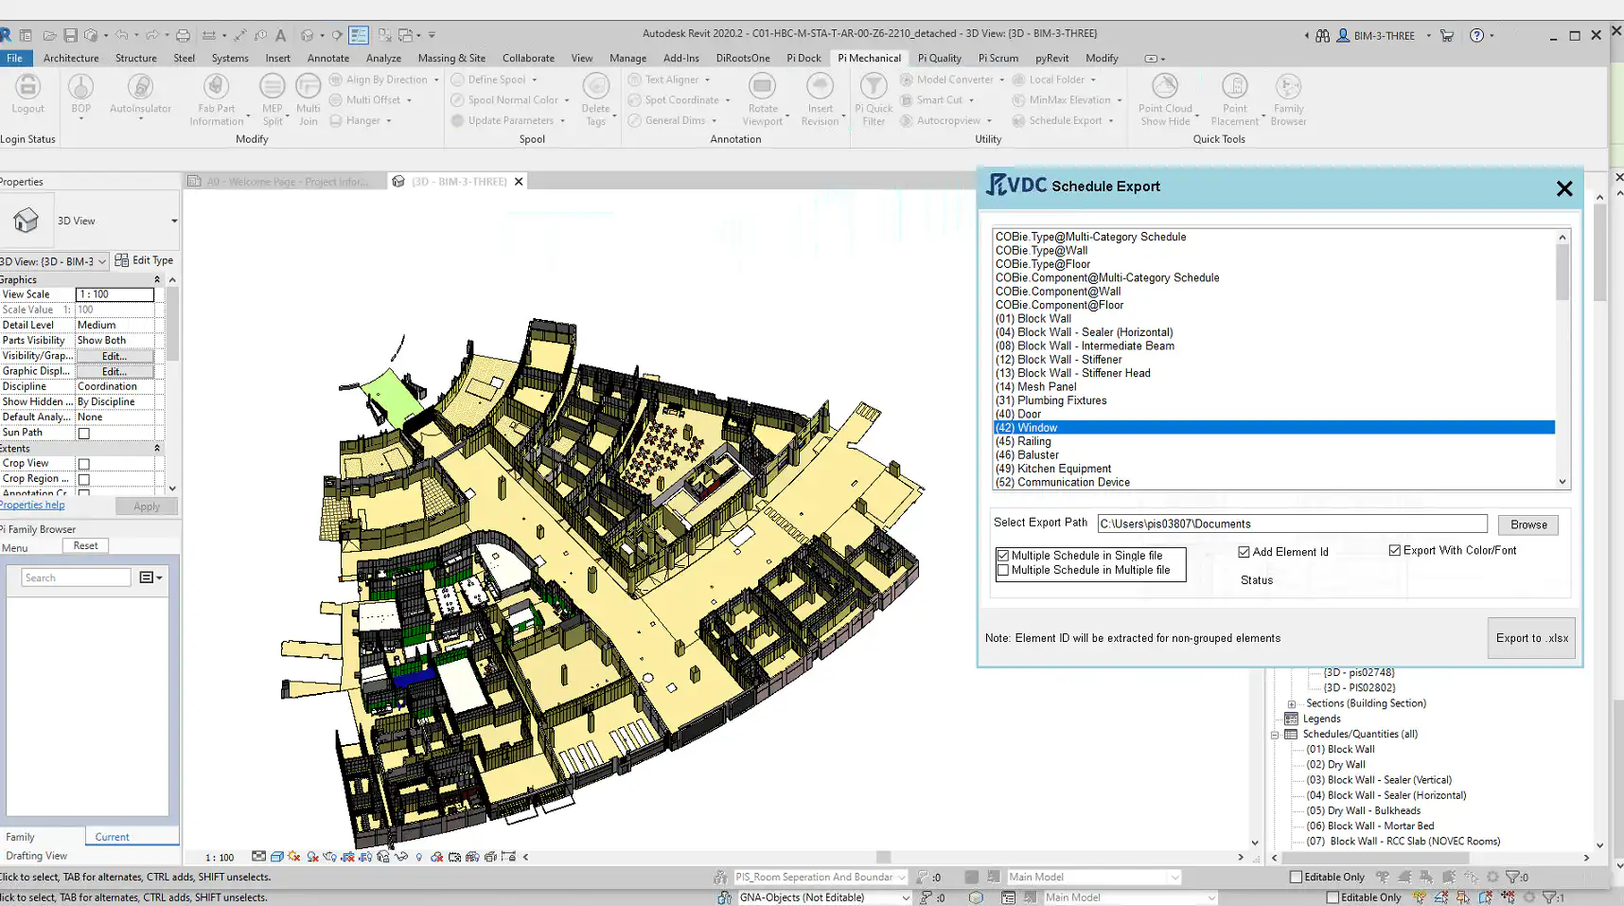Open the Family Browser list view dropdown
This screenshot has height=906, width=1624.
[150, 577]
